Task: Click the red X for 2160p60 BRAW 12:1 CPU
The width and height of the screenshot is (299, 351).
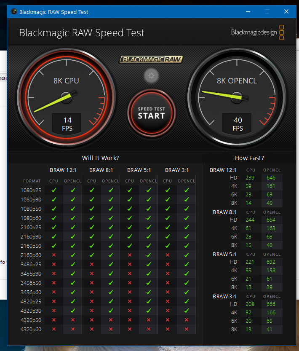Action: coord(54,255)
